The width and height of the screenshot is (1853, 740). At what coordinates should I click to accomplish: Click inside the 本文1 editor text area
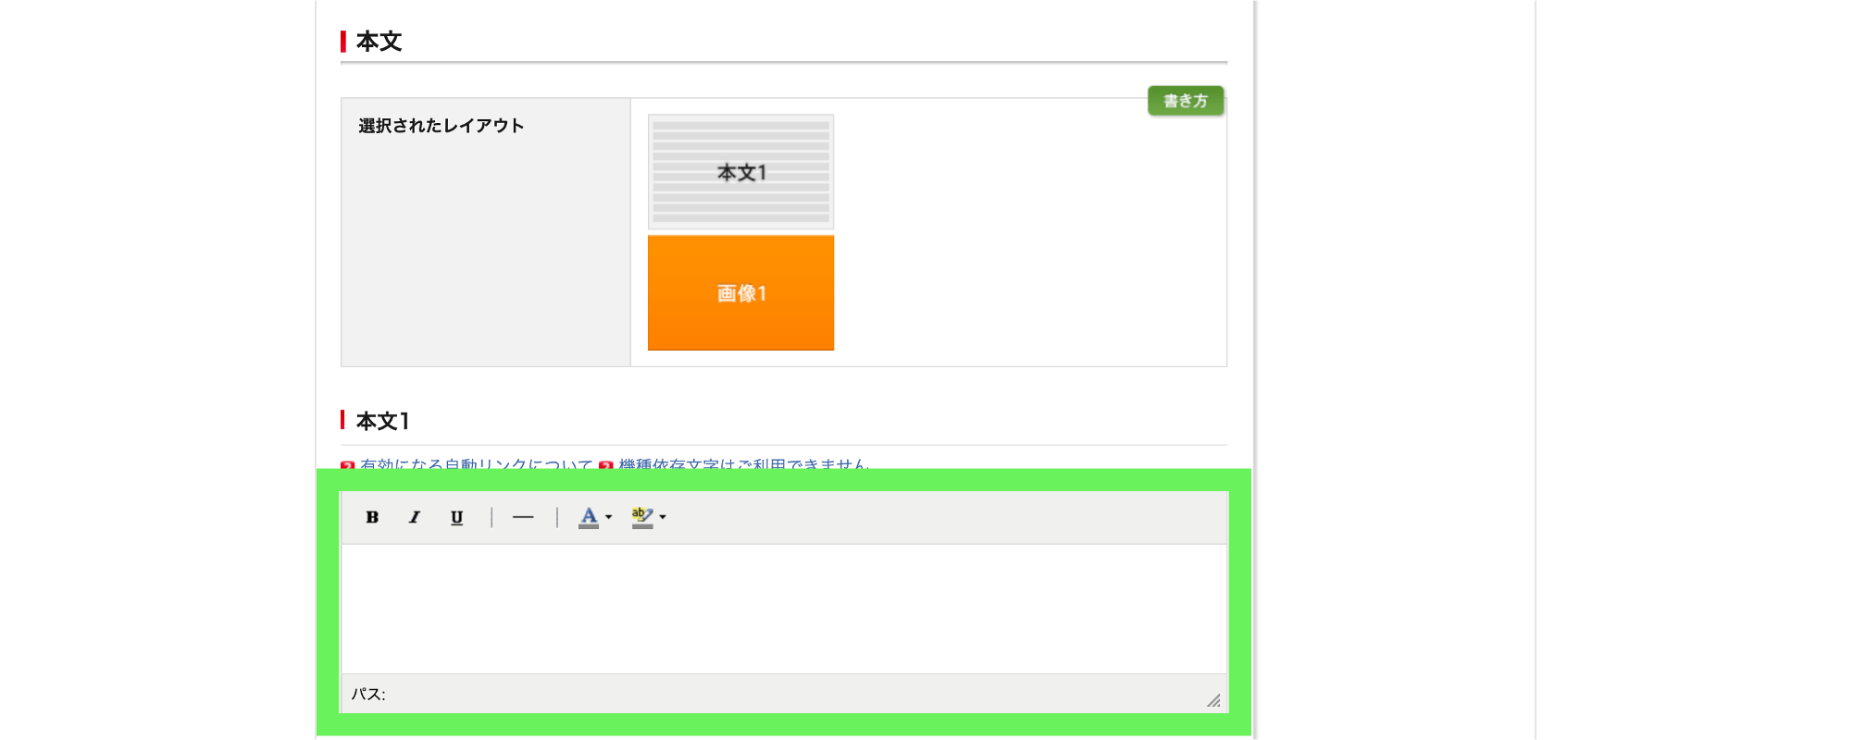pyautogui.click(x=783, y=608)
